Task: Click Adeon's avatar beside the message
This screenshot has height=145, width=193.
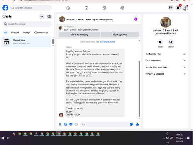Action: 61,115
